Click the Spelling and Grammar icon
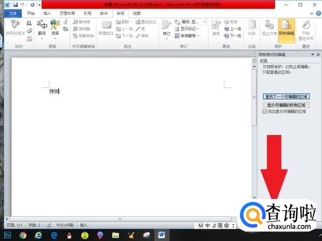The width and height of the screenshot is (322, 241). pos(15,27)
